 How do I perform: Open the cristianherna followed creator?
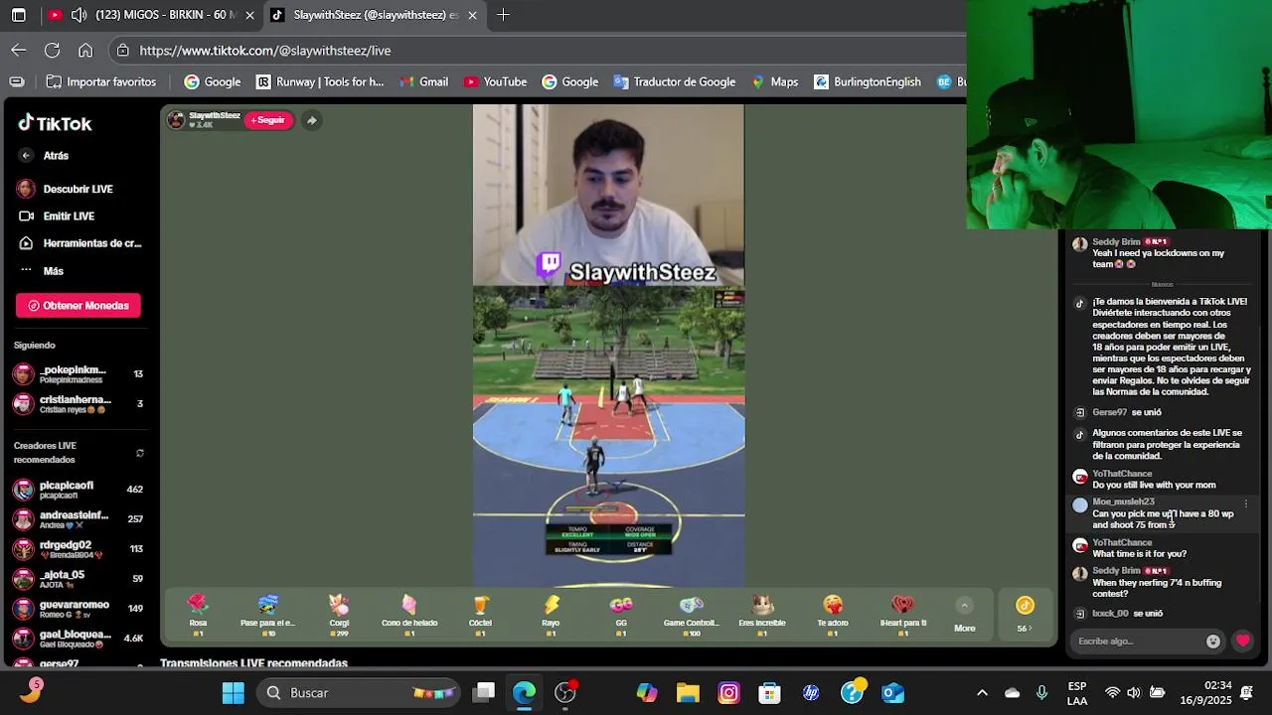click(x=79, y=404)
